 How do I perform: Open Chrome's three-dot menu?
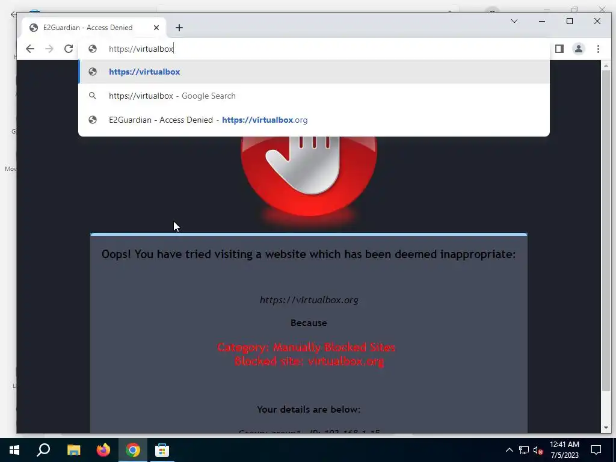[x=598, y=49]
